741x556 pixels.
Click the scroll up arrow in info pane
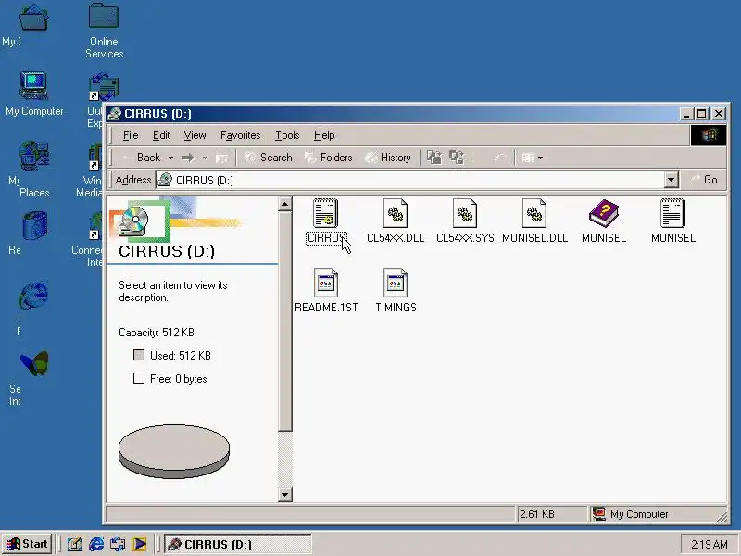(x=284, y=204)
